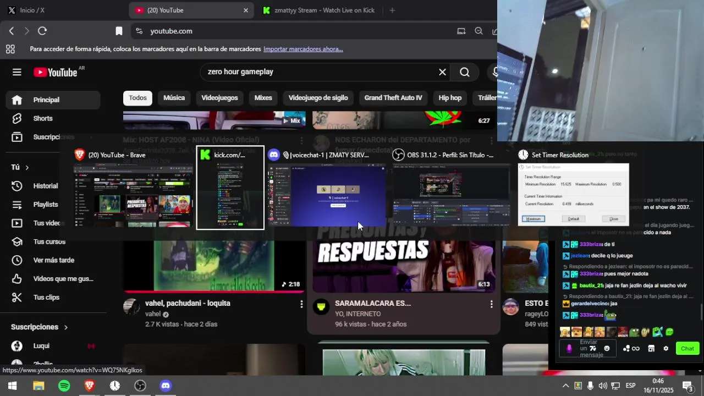Open the emoji picker in Kick chat
This screenshot has height=396, width=704.
607,348
